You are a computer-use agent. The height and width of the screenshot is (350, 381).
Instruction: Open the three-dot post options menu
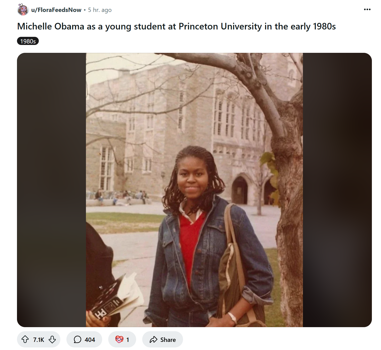(x=367, y=10)
